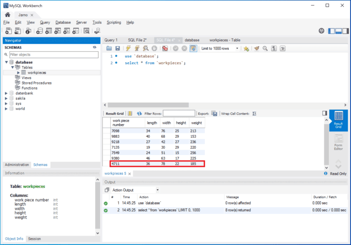
Task: Open the Form Editor side button
Action: click(339, 142)
